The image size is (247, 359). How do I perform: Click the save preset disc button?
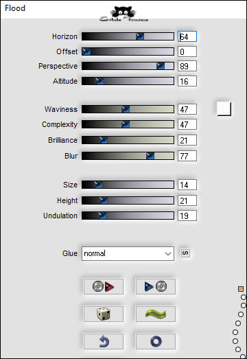coord(156,286)
